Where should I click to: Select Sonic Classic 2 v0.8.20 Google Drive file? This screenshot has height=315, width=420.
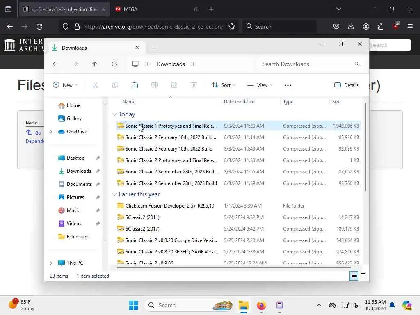(238, 240)
